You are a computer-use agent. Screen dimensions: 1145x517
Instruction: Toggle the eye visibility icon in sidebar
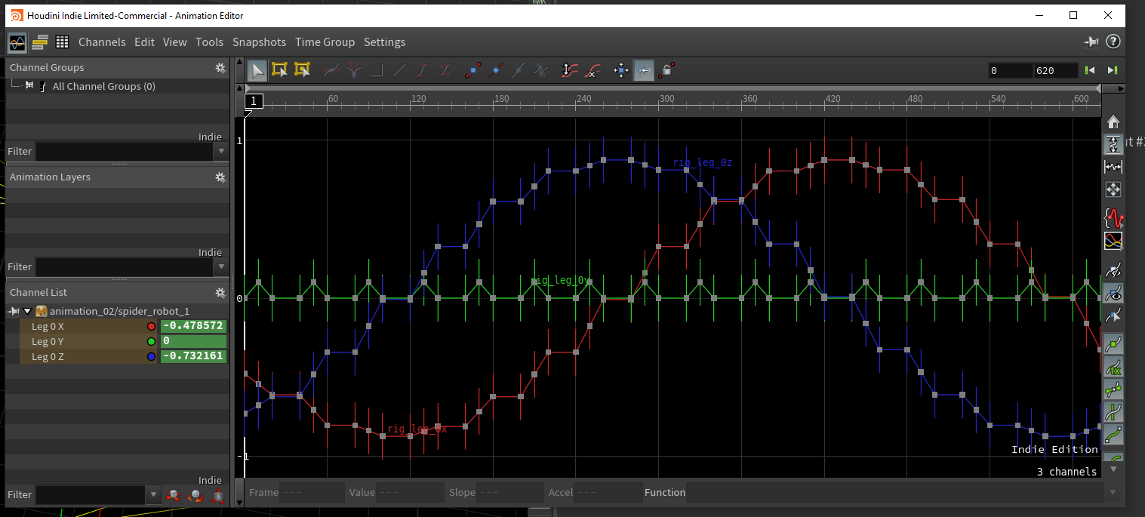coord(1113,293)
